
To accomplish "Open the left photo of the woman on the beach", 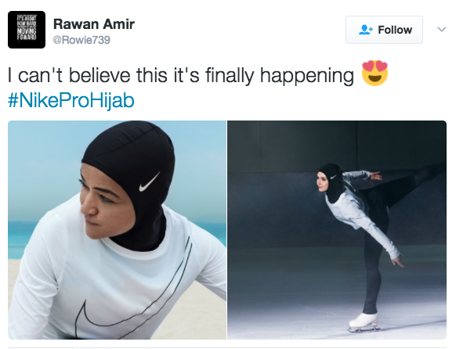I will [117, 229].
